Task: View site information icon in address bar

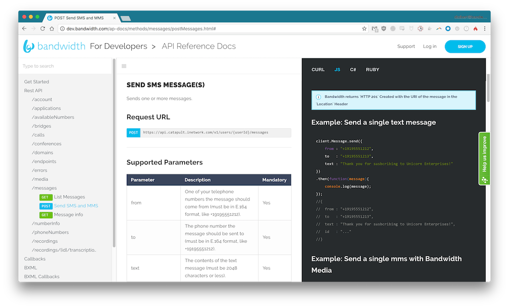Action: [x=62, y=29]
